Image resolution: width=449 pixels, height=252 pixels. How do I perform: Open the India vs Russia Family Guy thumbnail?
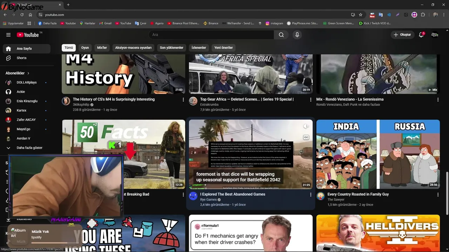[x=378, y=154]
